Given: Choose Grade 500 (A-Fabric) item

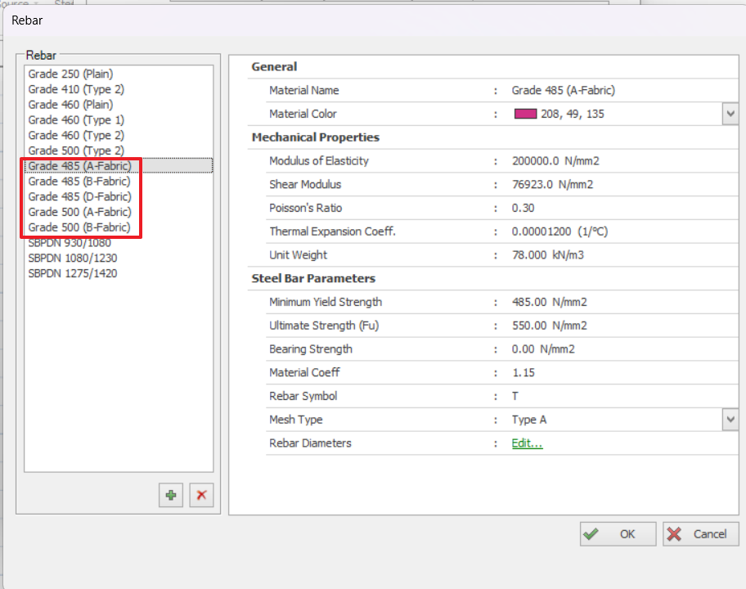Looking at the screenshot, I should pos(79,213).
